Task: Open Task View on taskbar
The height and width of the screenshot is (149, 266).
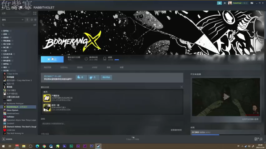Action: pos(10,146)
